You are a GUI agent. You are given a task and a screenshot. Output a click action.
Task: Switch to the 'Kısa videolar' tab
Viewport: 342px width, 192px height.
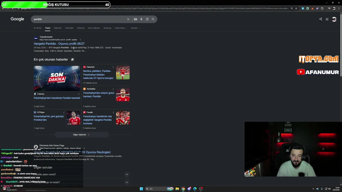click(94, 28)
